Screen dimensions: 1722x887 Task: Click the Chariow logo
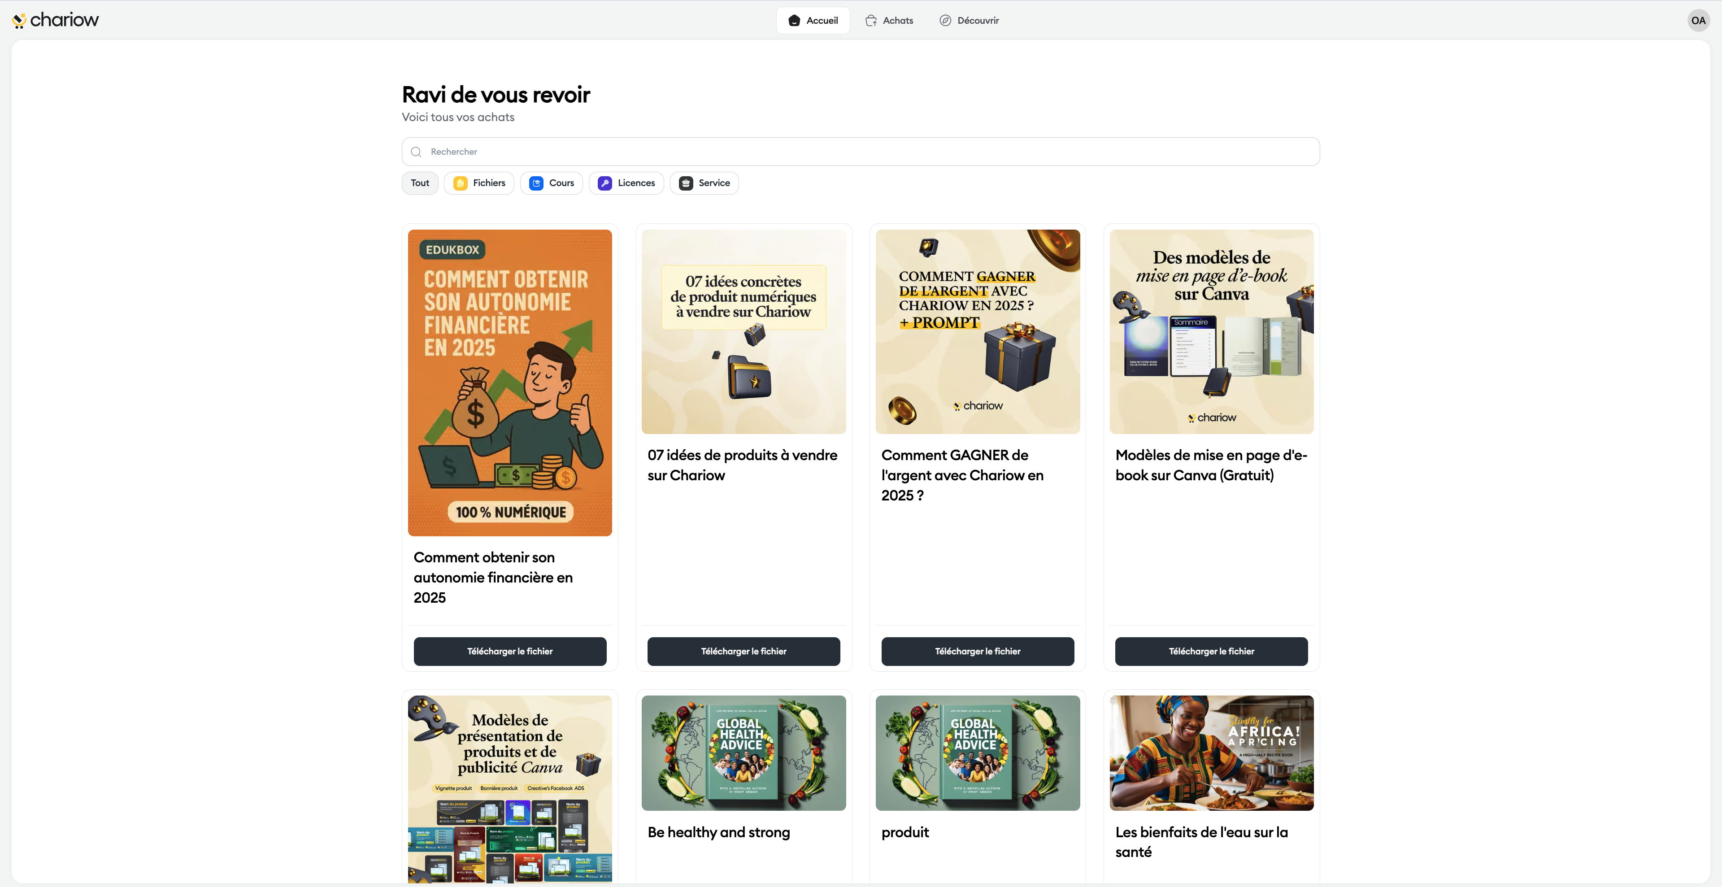[x=55, y=20]
